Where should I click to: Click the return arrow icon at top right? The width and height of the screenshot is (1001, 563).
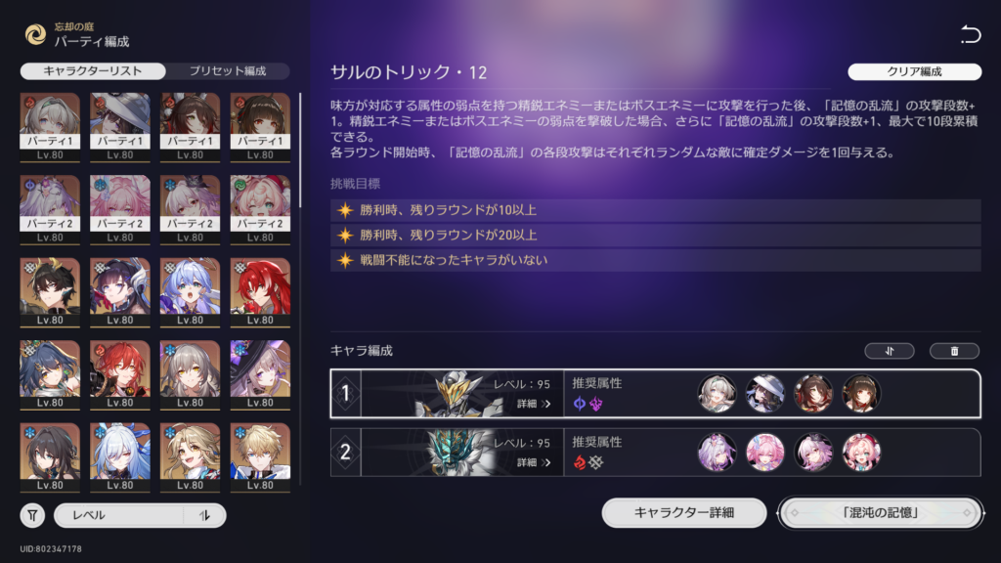pos(971,34)
